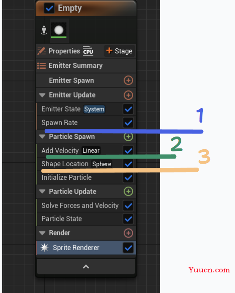Click the Properties pencil icon
The height and width of the screenshot is (293, 235).
click(x=41, y=51)
